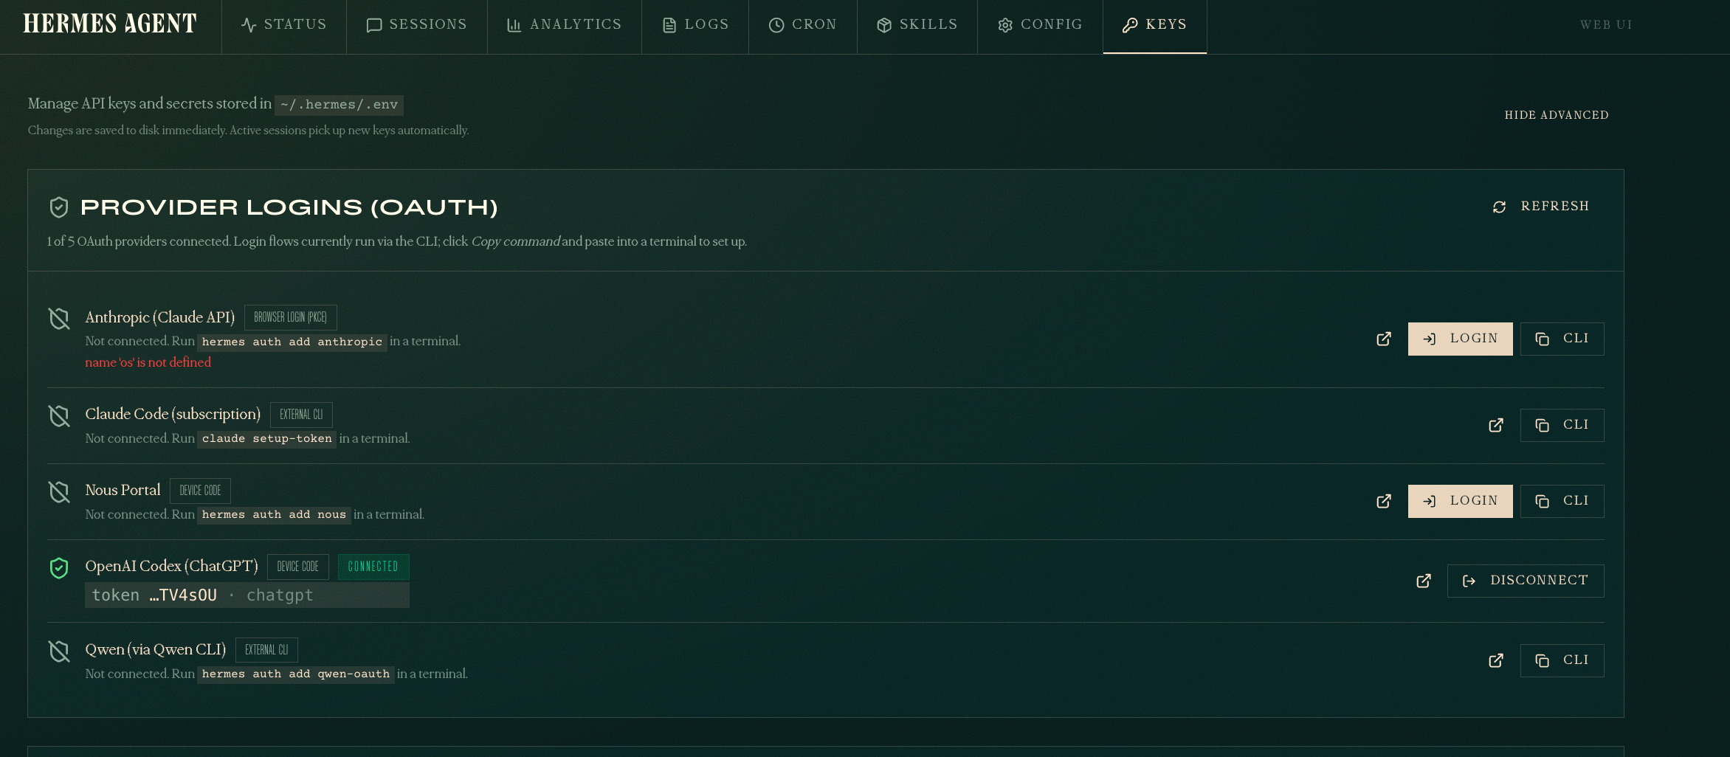Go to the Analytics tab
Screen dimensions: 1730x757
(565, 25)
